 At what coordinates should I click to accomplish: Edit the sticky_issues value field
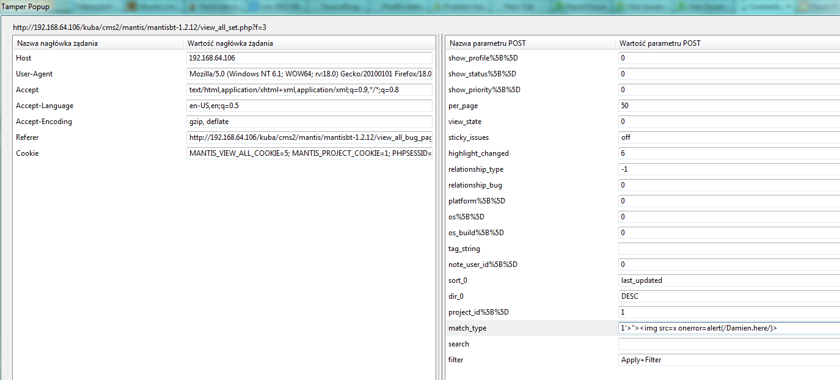pyautogui.click(x=728, y=137)
